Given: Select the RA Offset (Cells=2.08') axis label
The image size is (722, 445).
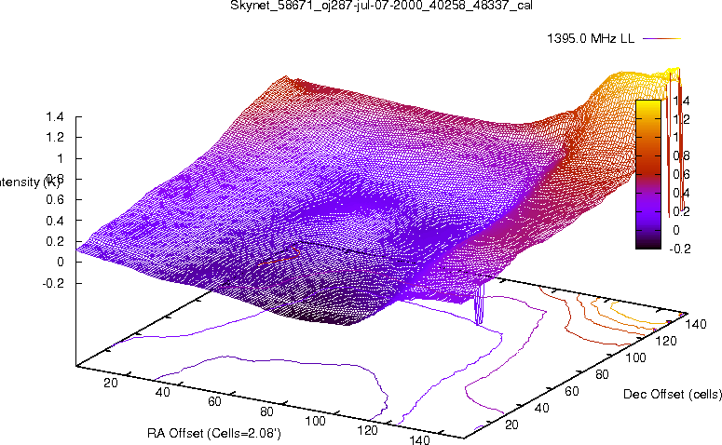Looking at the screenshot, I should 214,433.
